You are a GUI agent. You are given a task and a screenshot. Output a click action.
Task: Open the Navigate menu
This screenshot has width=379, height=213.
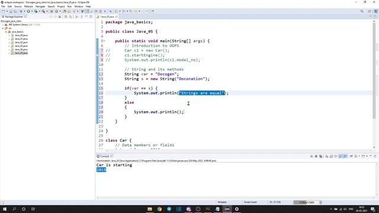tap(40, 7)
